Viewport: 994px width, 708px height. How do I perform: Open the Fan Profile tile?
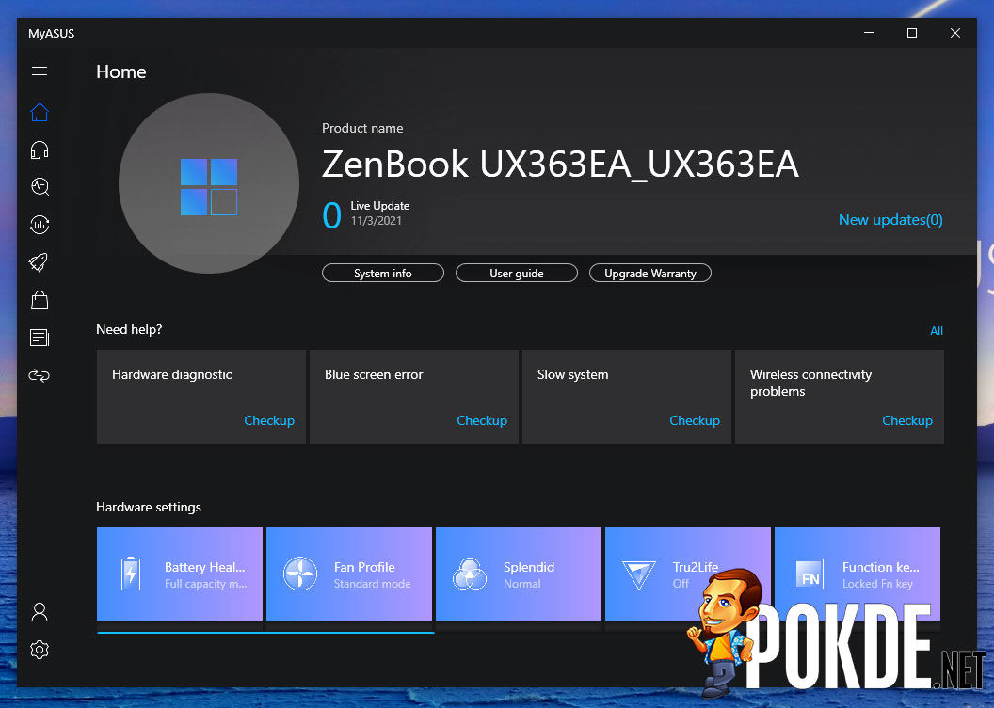[x=349, y=574]
